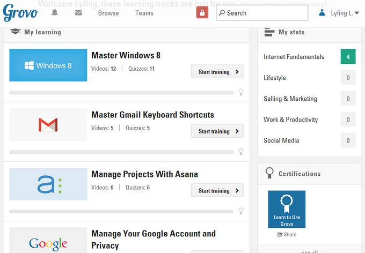Viewport: 365px width, 253px height.
Task: Click the My learning graduation cap icon
Action: 16,32
